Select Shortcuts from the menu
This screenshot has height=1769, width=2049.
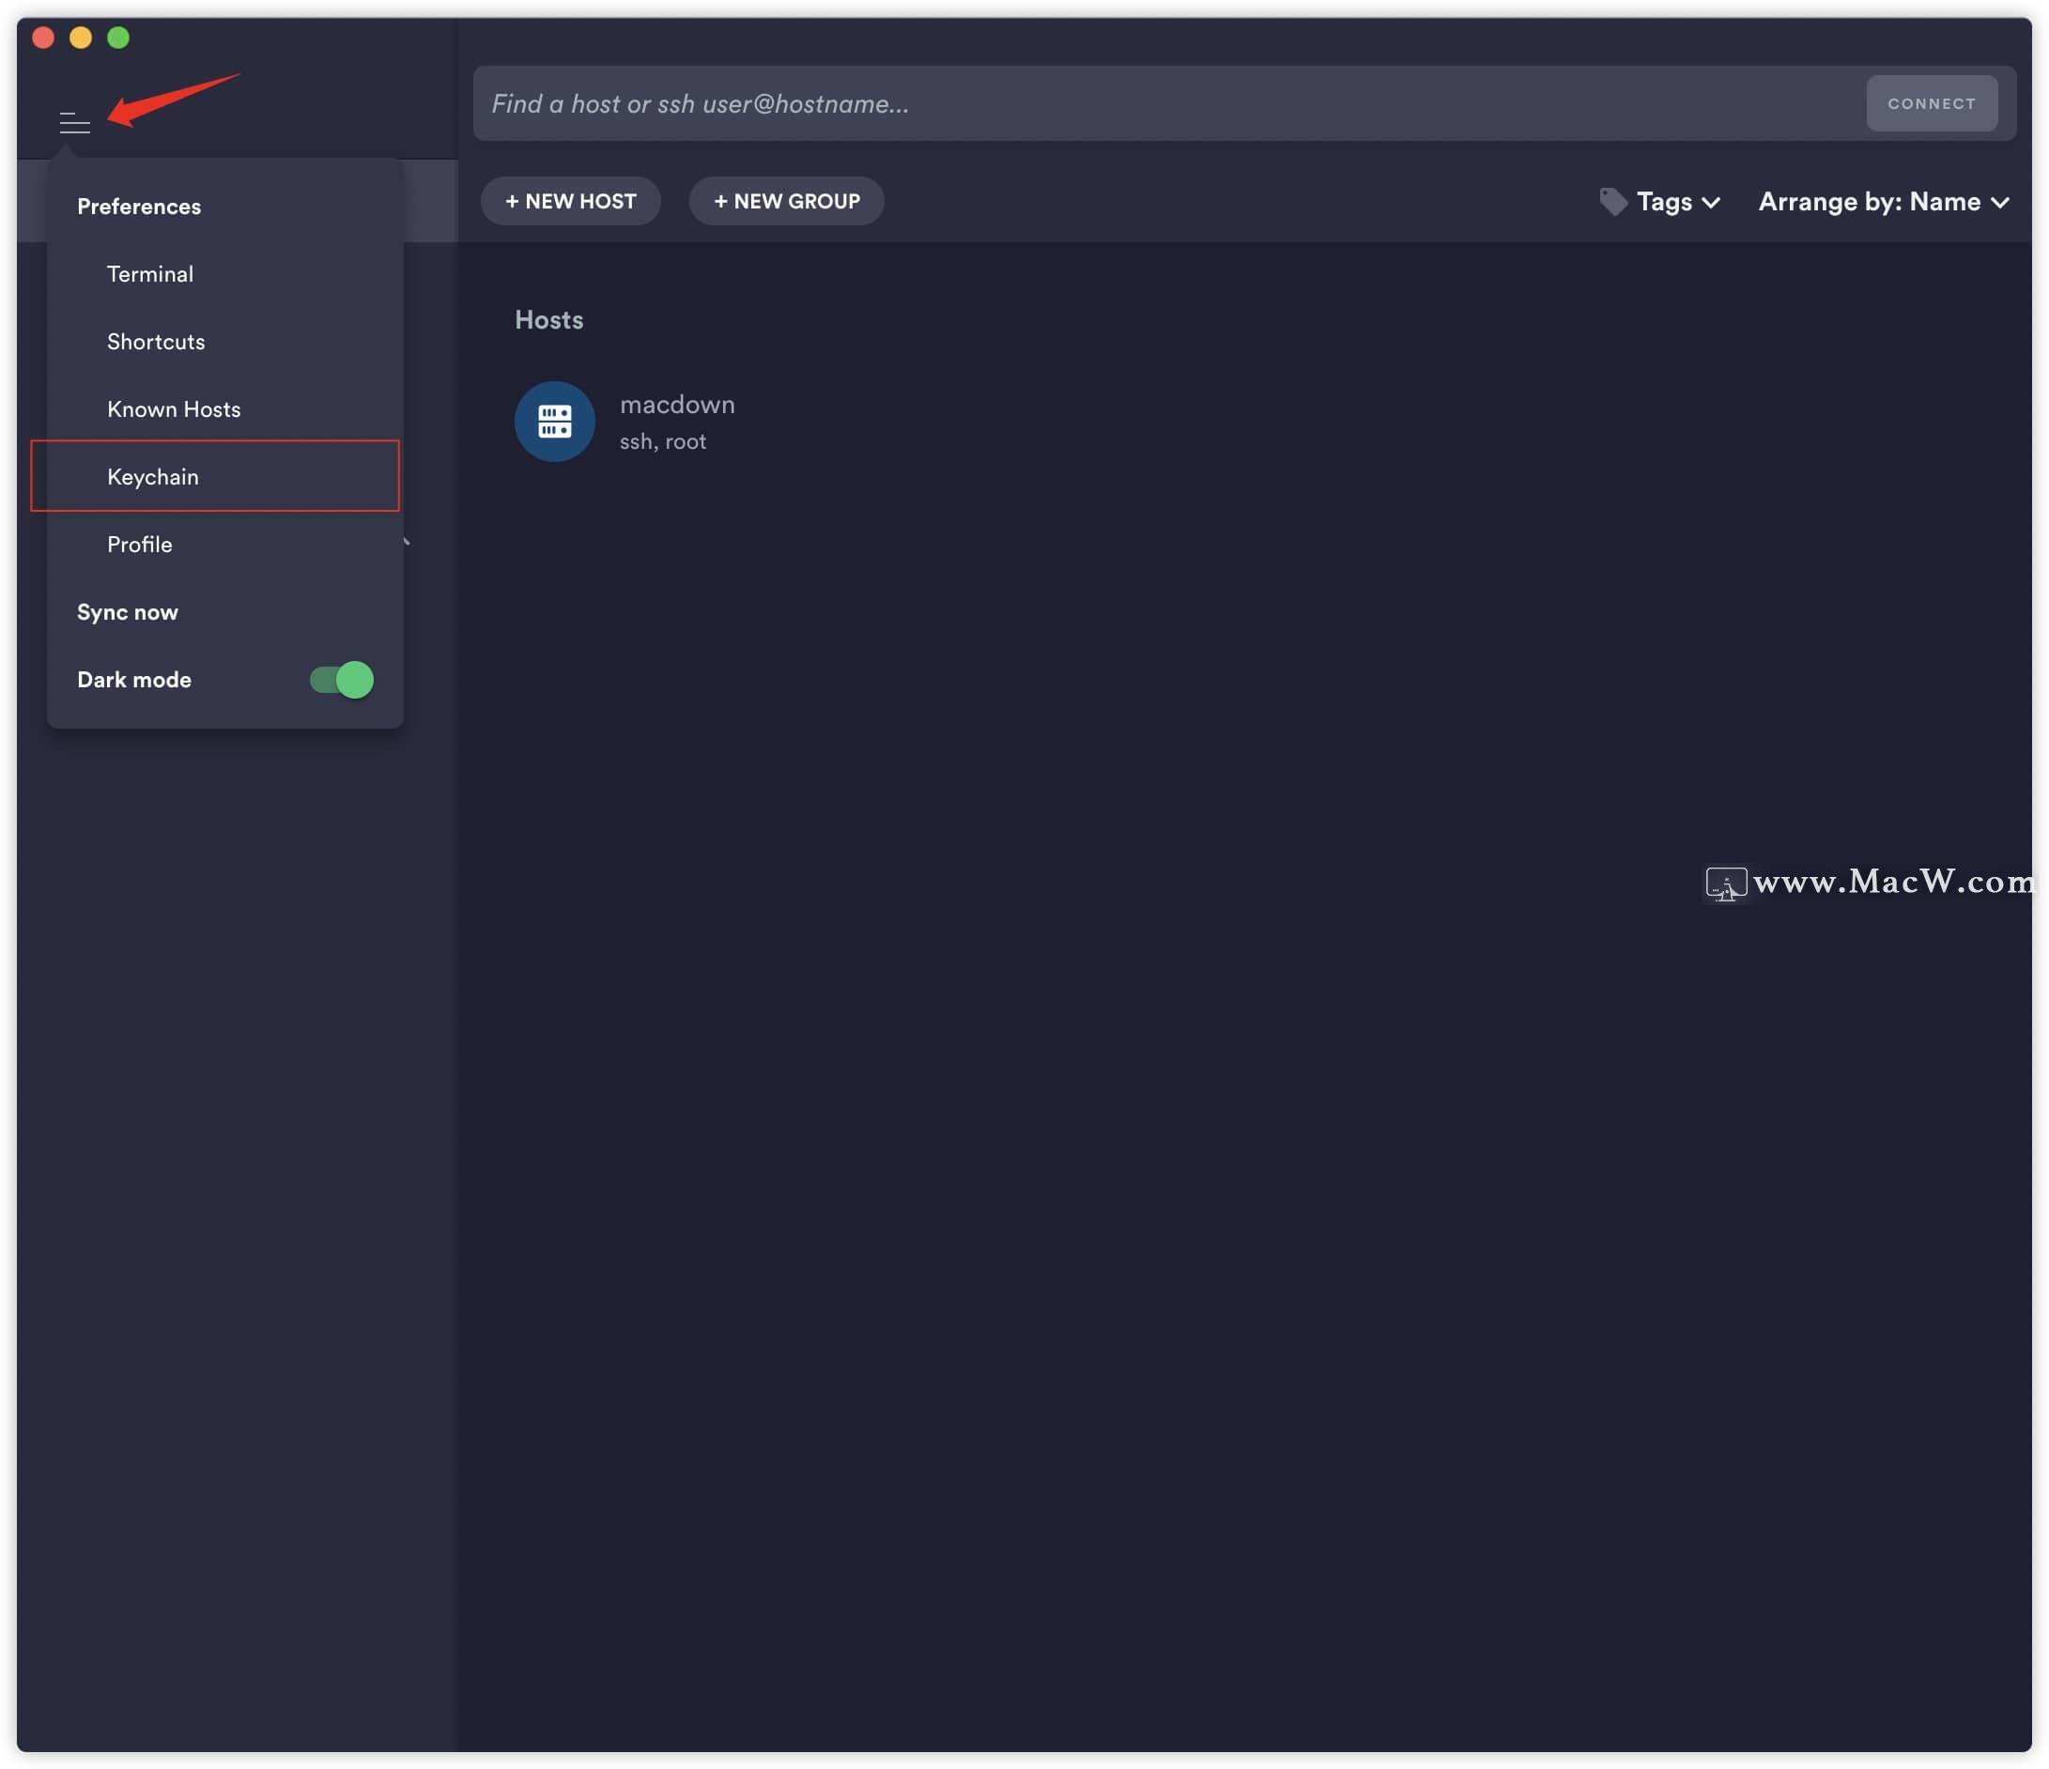point(156,341)
